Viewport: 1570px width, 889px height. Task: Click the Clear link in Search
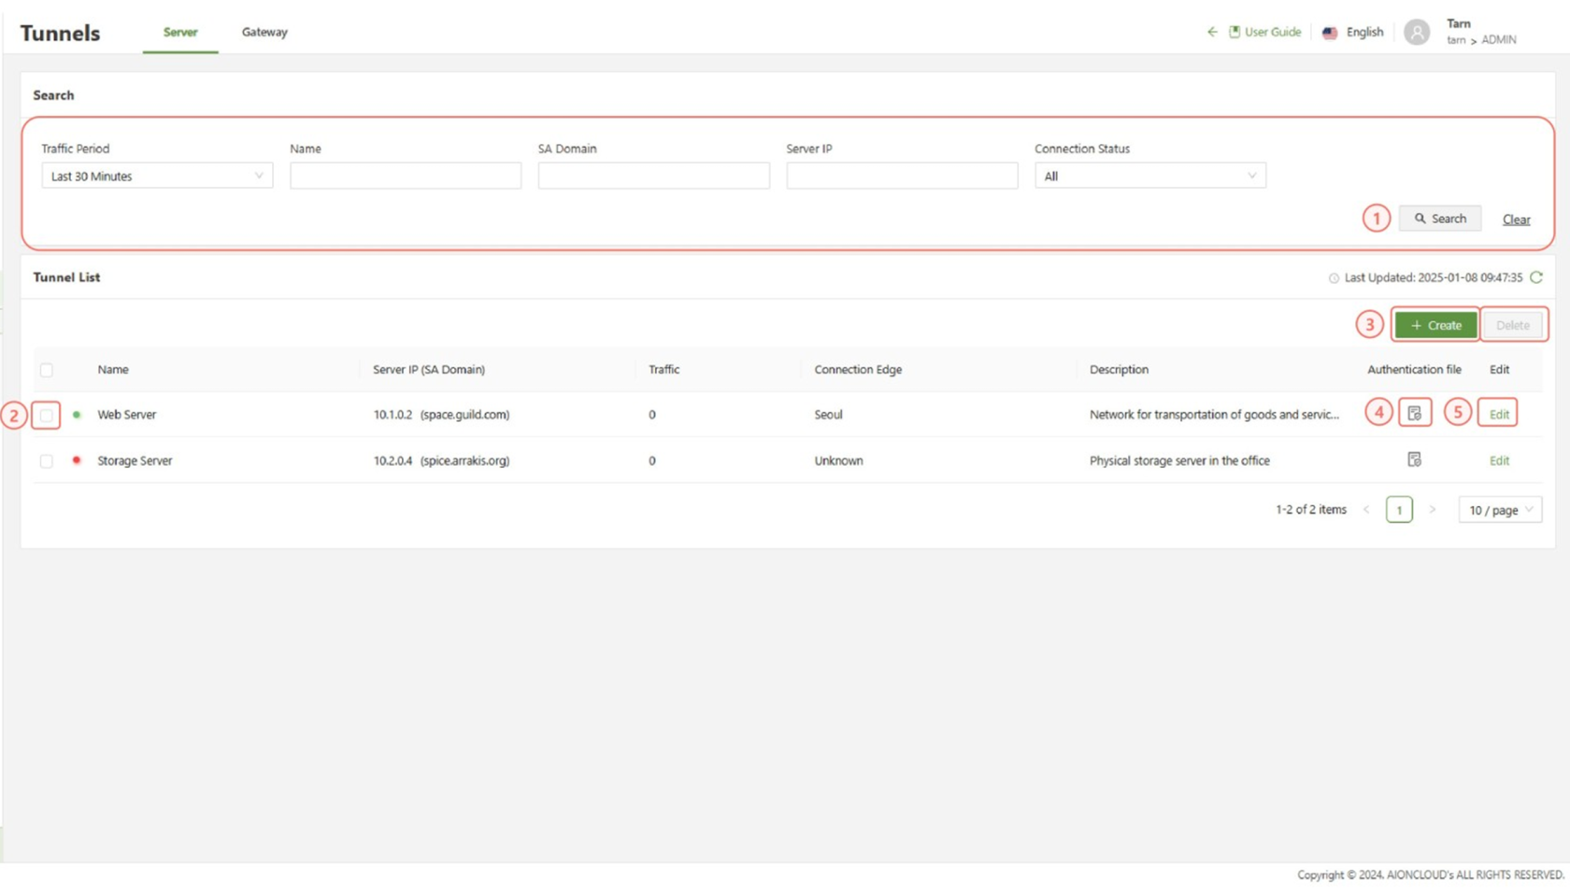1516,219
